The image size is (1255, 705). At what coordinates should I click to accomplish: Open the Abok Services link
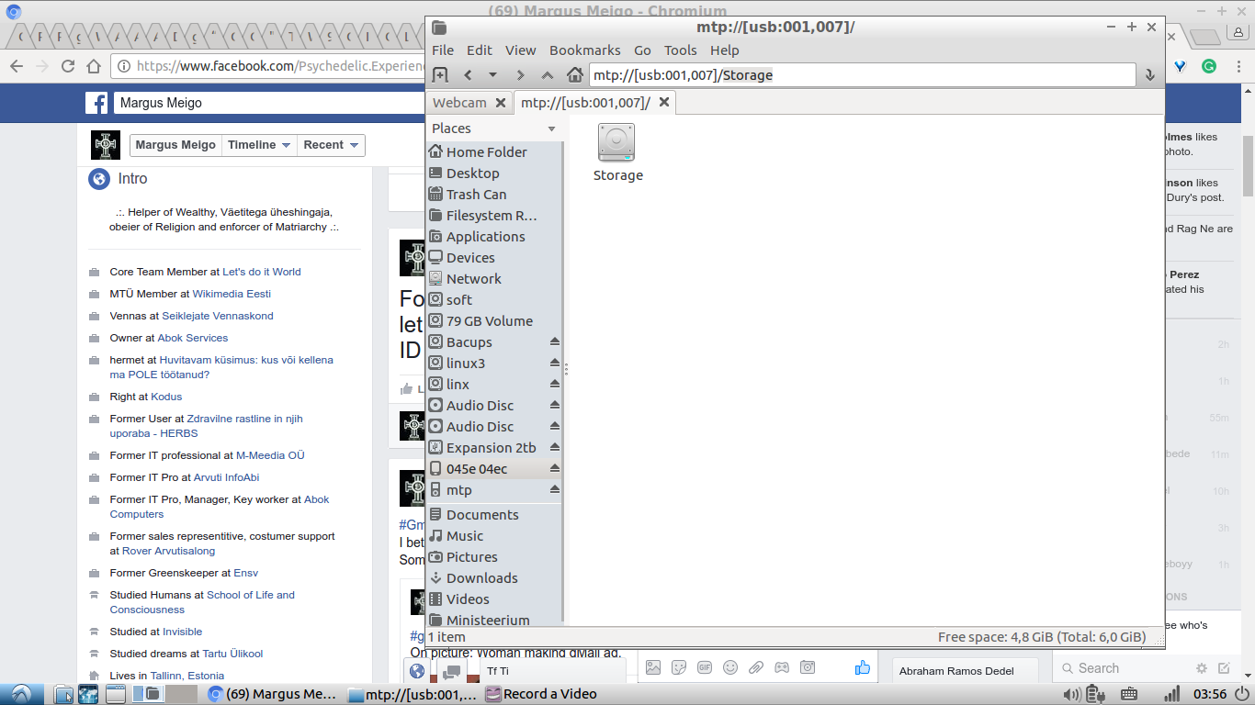point(192,338)
